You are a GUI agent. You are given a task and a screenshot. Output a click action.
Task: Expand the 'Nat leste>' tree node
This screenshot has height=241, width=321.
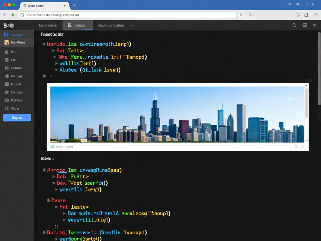point(56,207)
